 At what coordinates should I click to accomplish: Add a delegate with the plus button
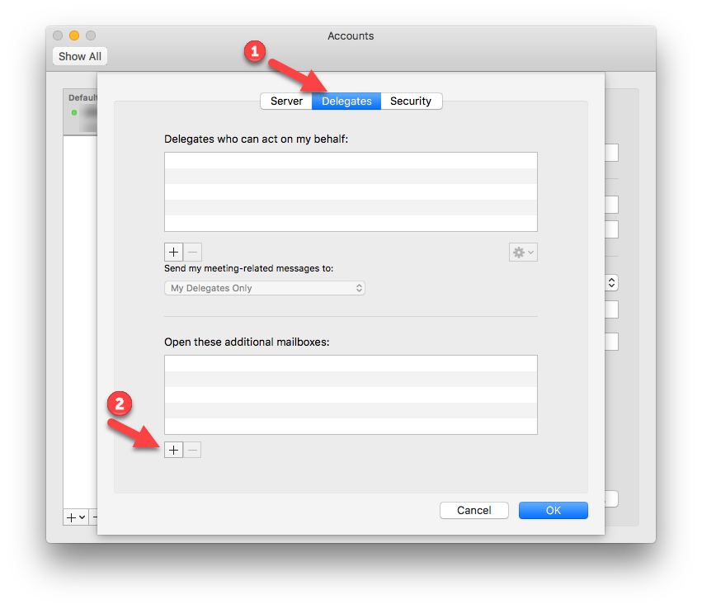[x=173, y=253]
